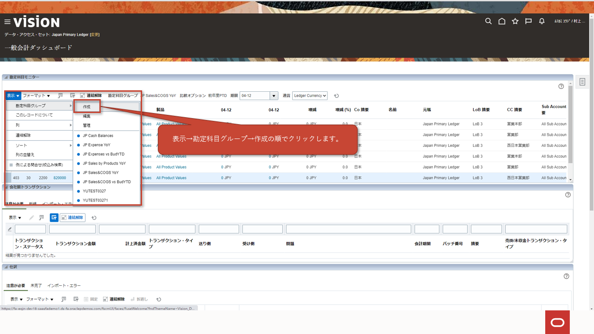Open the side panel document icon

(x=582, y=82)
